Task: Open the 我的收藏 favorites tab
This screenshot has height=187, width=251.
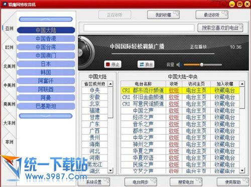Action: (x=163, y=15)
